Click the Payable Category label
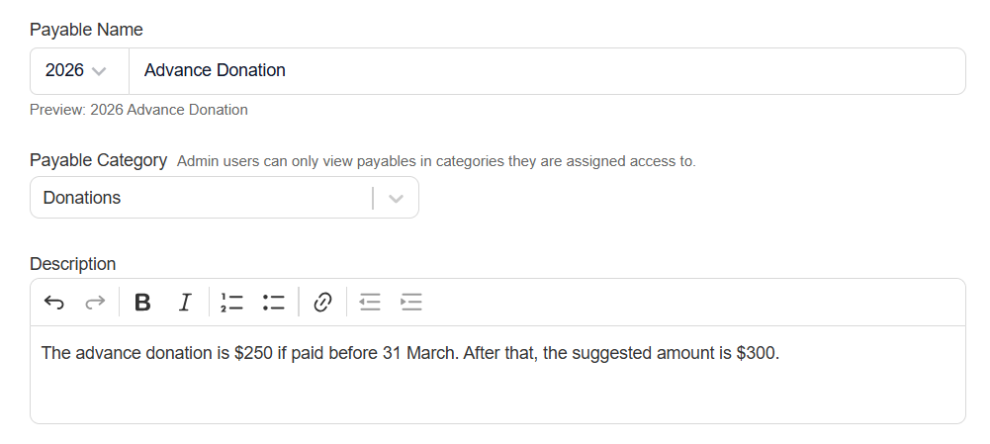 click(99, 160)
